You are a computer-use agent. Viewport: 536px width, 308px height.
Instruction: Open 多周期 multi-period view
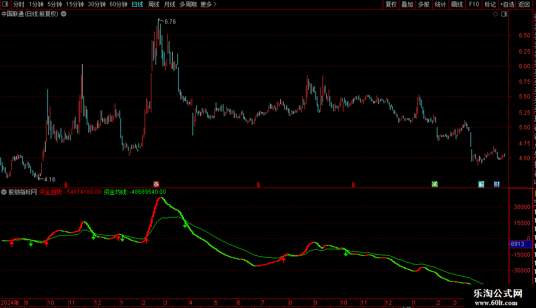click(x=188, y=4)
